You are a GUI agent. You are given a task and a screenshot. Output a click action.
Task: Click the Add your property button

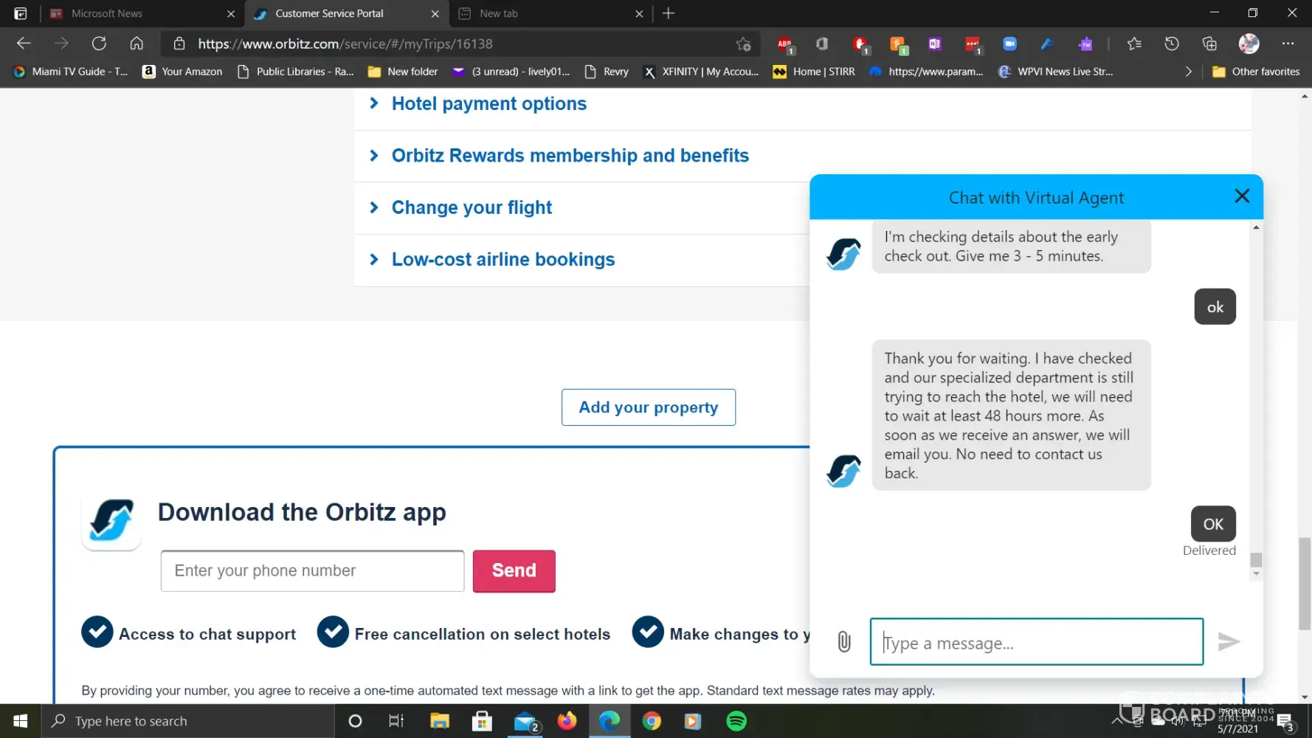tap(649, 407)
